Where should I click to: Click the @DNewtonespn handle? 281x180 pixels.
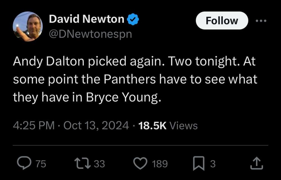90,34
